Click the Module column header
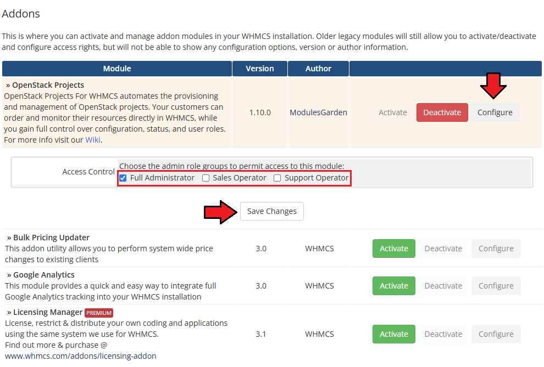Screen dimensions: 544x367 pyautogui.click(x=117, y=69)
